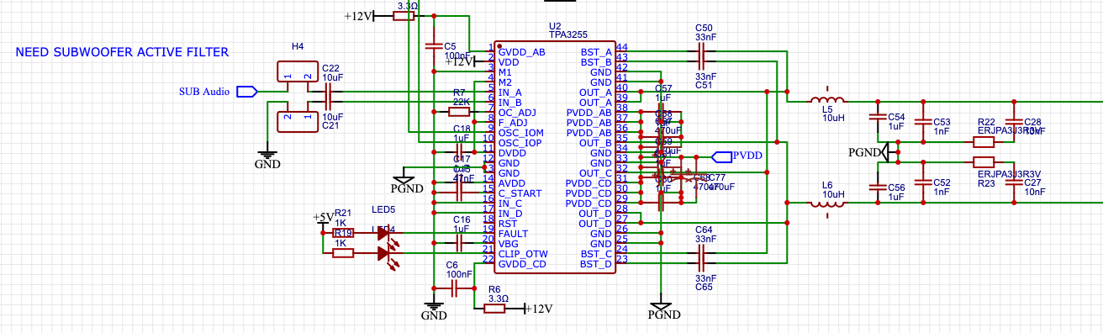Image resolution: width=1103 pixels, height=333 pixels.
Task: Click the BST_A pin name
Action: click(596, 52)
